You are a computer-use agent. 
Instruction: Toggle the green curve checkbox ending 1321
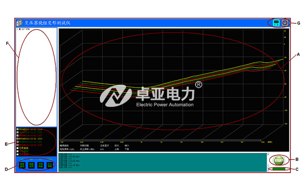17,142
